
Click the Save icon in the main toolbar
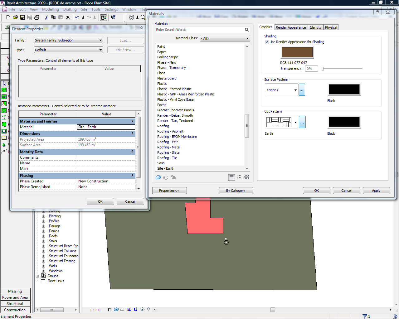tap(22, 17)
